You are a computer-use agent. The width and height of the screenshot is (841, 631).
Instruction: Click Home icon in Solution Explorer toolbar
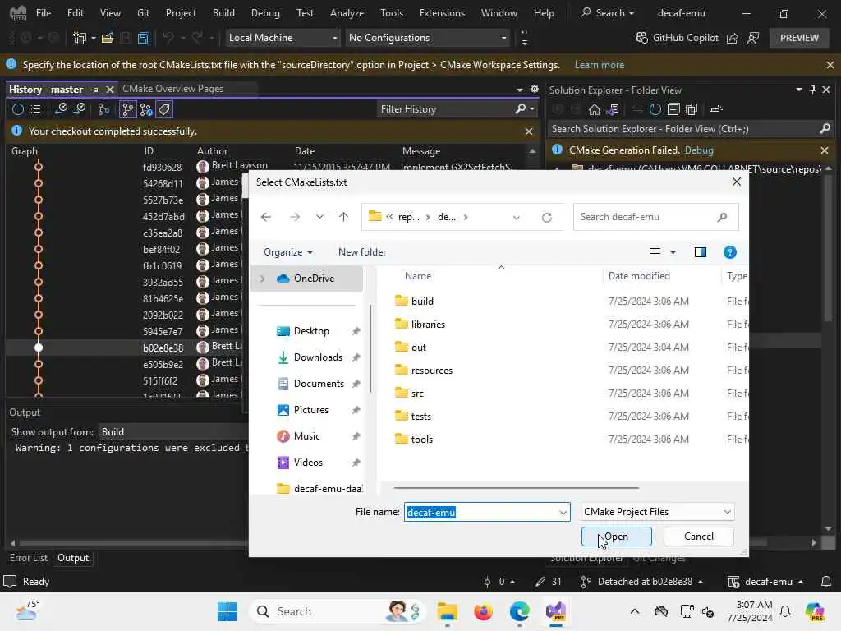tap(594, 109)
